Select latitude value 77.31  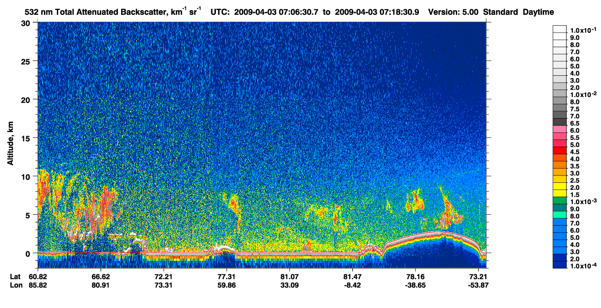pos(226,277)
